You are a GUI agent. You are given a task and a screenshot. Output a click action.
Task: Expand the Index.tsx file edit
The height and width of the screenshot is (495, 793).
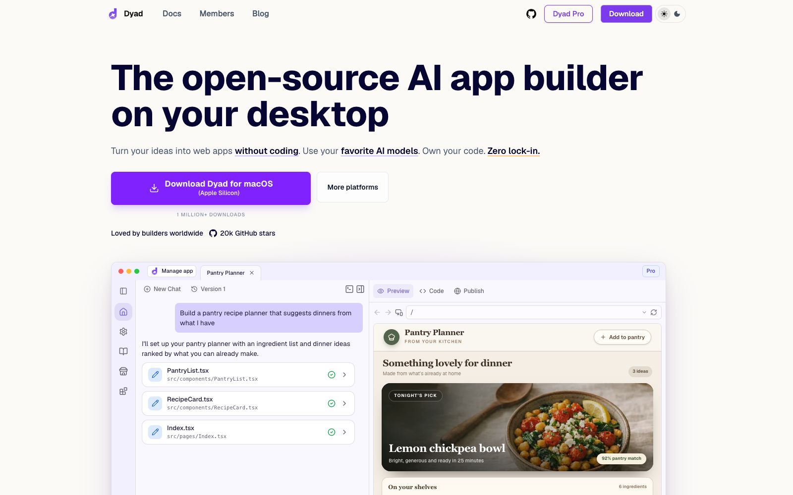coord(344,432)
